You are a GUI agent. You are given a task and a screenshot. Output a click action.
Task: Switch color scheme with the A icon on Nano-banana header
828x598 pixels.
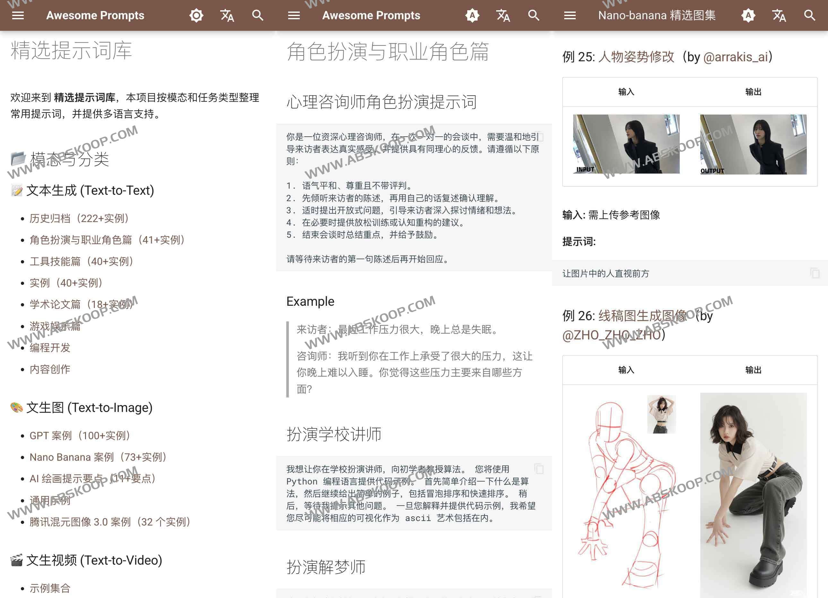[749, 15]
